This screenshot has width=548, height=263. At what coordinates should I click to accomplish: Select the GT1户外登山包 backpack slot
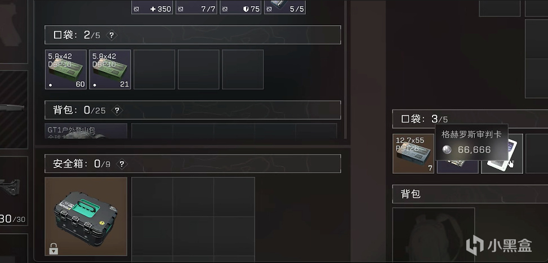click(86, 131)
